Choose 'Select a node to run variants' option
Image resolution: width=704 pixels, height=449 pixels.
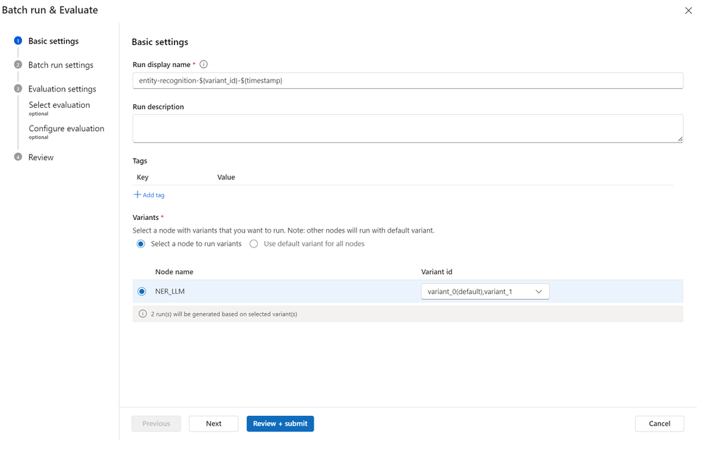[x=141, y=244]
